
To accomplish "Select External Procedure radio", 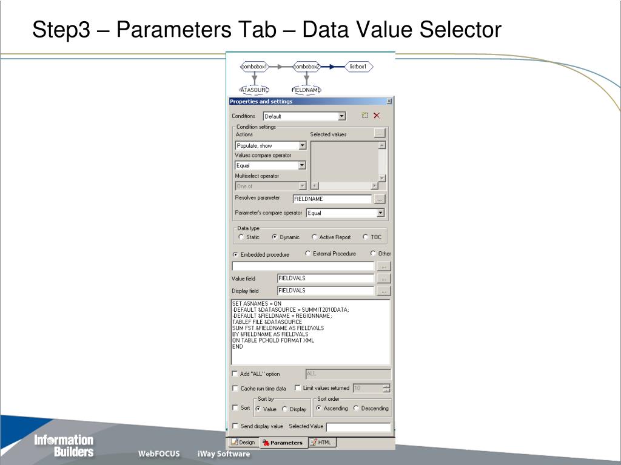I will (307, 253).
